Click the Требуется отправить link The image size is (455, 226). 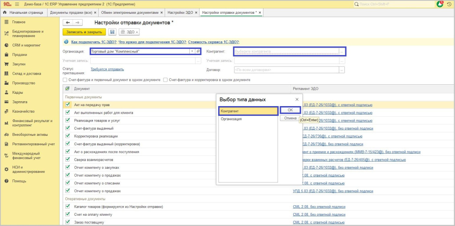point(107,69)
